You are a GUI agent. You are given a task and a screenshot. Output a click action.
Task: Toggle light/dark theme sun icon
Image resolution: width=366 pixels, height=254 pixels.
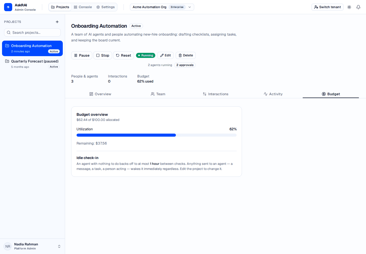point(349,7)
